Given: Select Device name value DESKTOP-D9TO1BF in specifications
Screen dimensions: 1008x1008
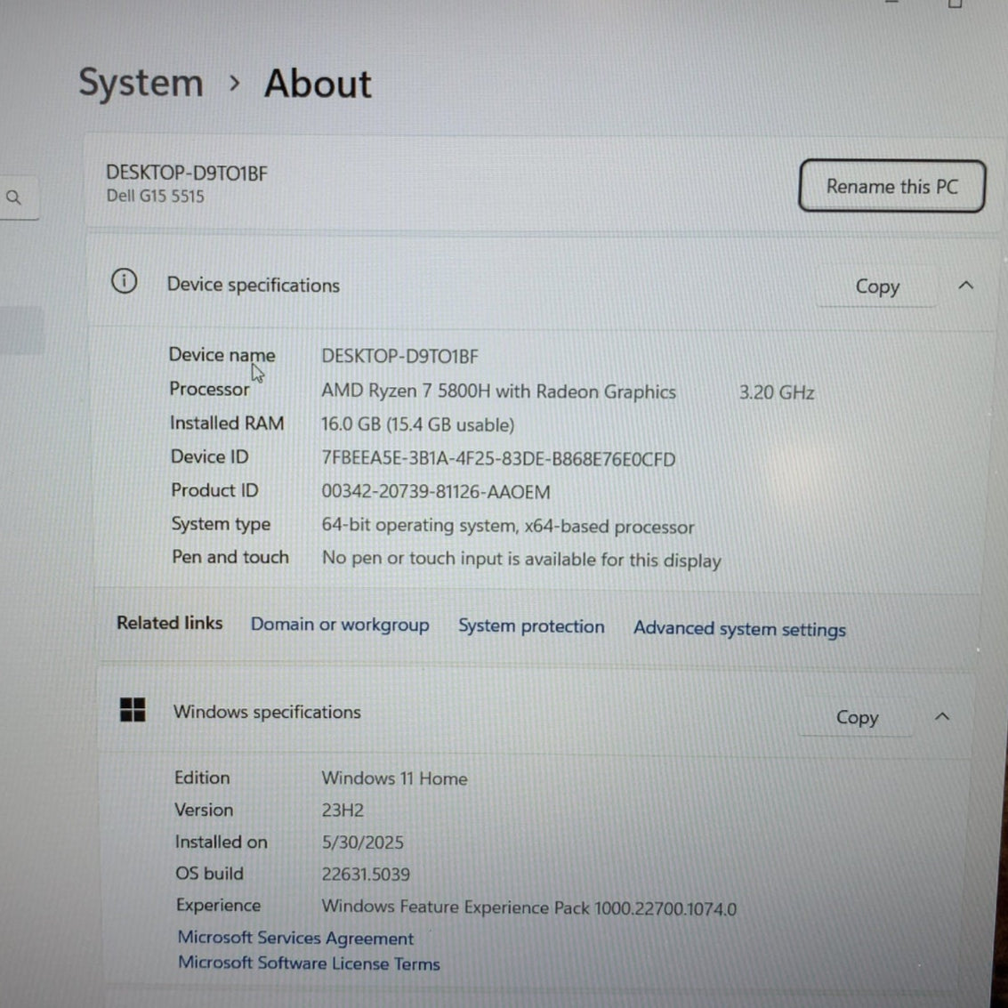Looking at the screenshot, I should (x=399, y=357).
